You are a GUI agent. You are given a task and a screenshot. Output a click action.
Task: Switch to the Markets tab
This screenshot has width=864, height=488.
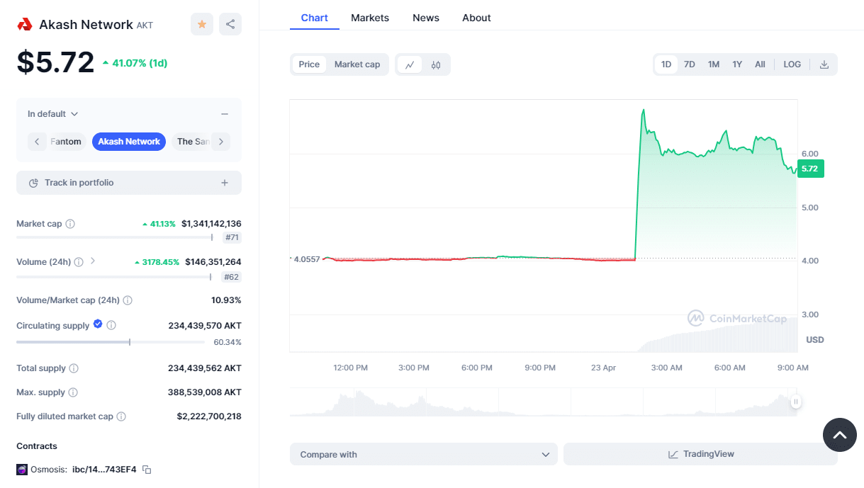click(369, 17)
